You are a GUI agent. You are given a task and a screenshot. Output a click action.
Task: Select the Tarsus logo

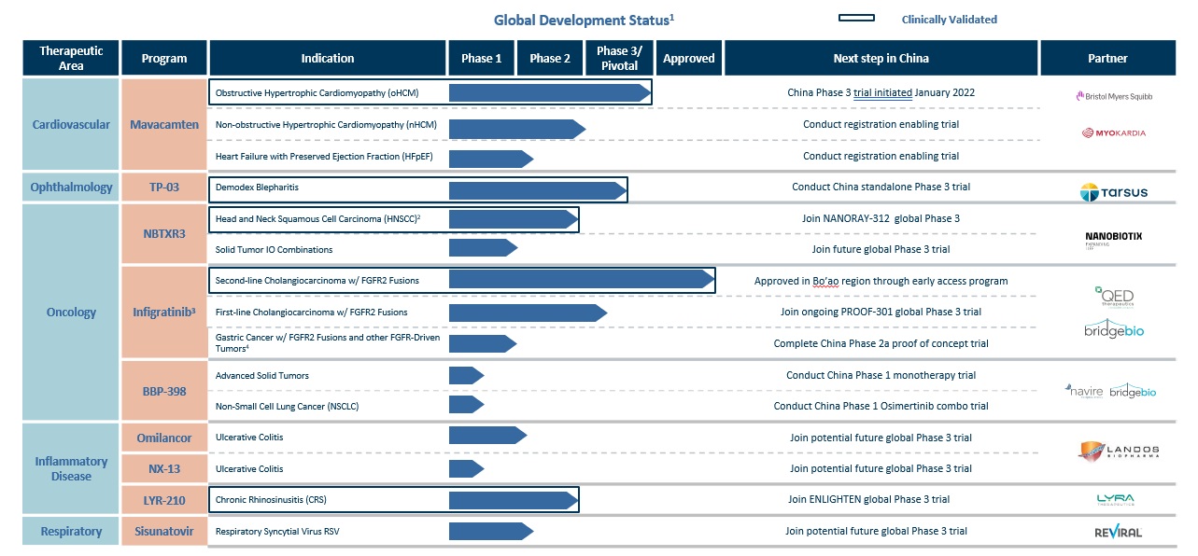point(1113,192)
